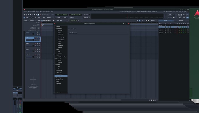Mute the Audio 2 track in the editor

37,43
